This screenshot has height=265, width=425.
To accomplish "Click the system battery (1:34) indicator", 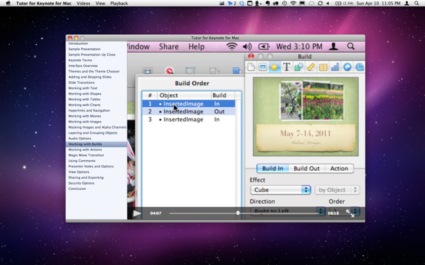I will click(344, 3).
